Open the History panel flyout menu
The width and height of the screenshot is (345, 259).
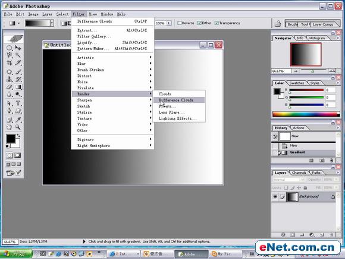point(338,128)
